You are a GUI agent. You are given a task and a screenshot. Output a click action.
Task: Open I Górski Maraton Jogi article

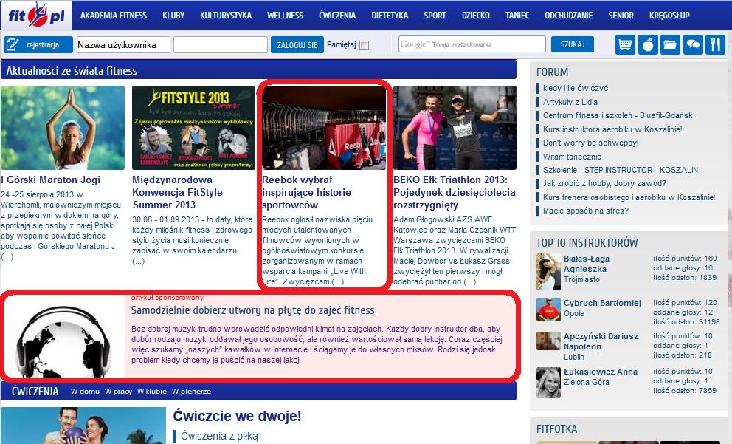50,180
